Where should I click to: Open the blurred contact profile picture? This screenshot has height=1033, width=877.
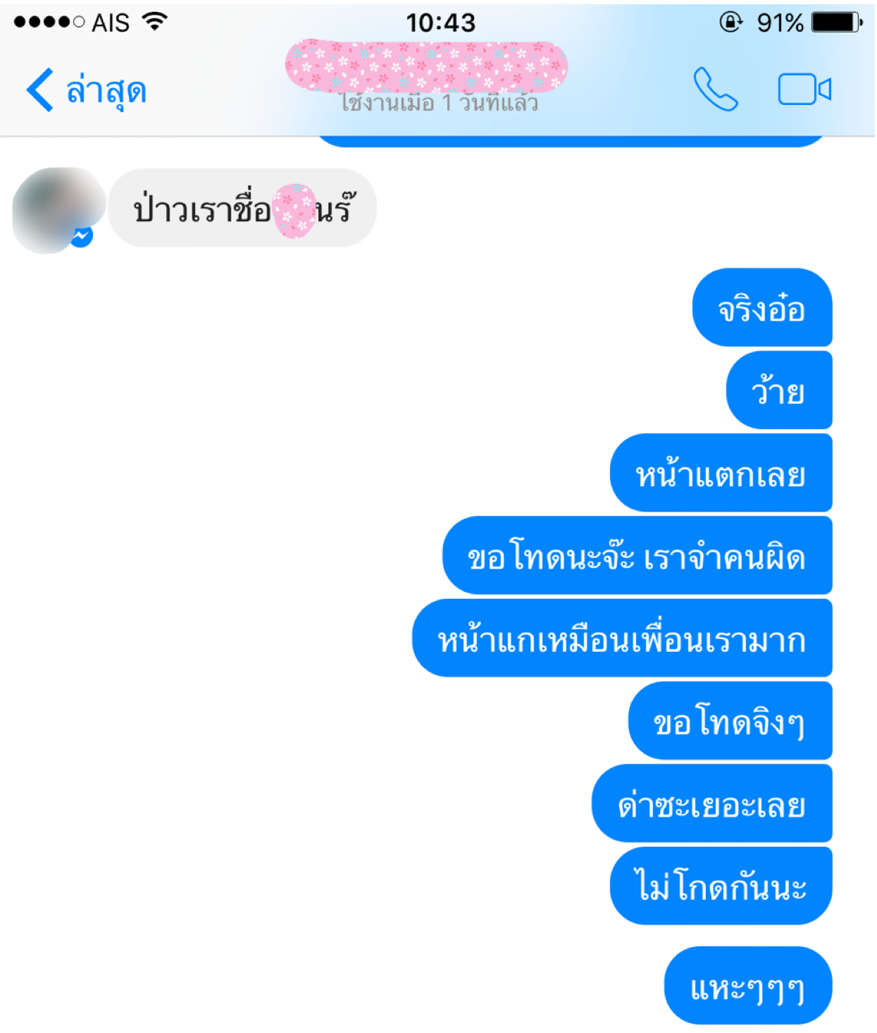coord(58,210)
